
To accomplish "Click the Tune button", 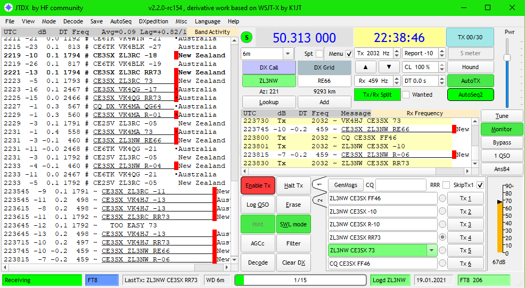I will pos(502,116).
